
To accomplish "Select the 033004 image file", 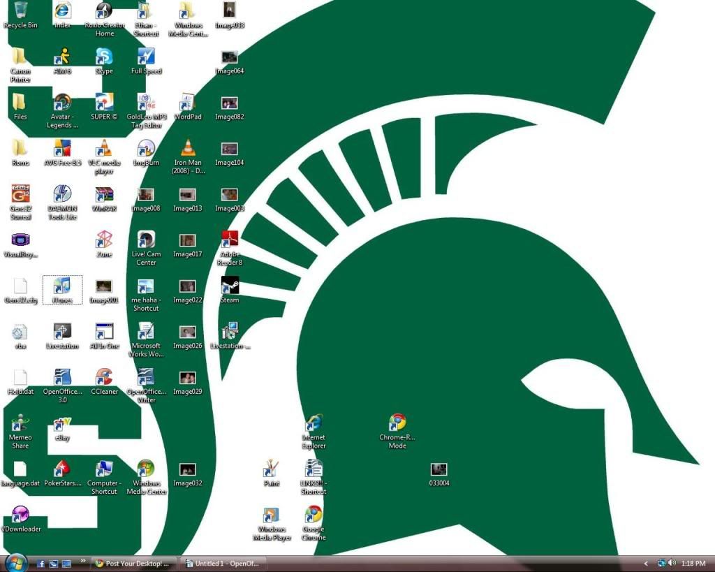I will 438,469.
